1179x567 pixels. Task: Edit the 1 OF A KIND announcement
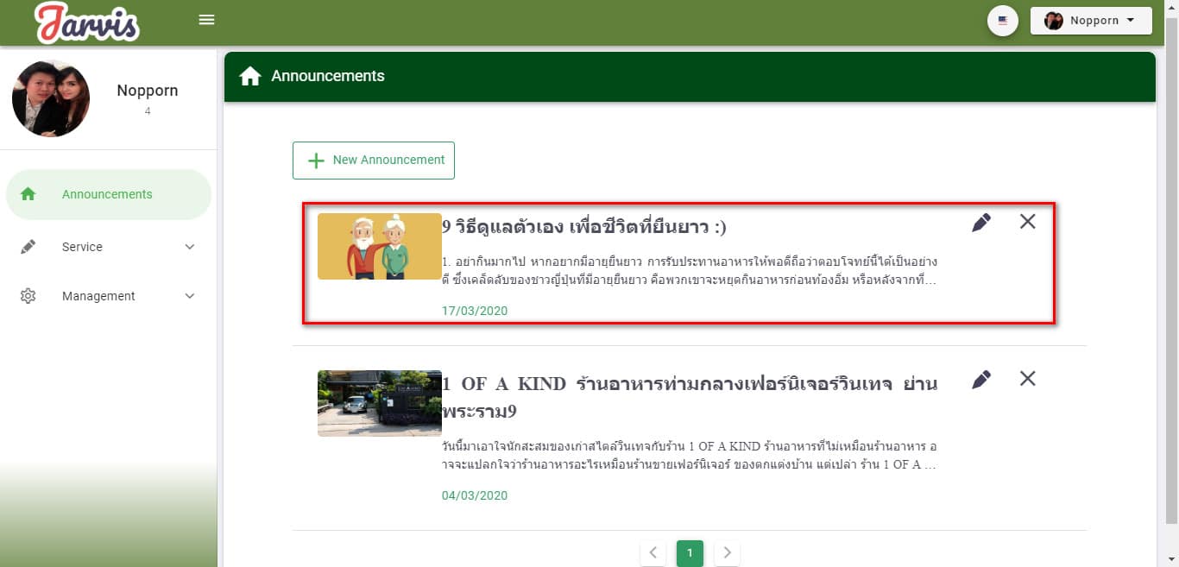[980, 380]
